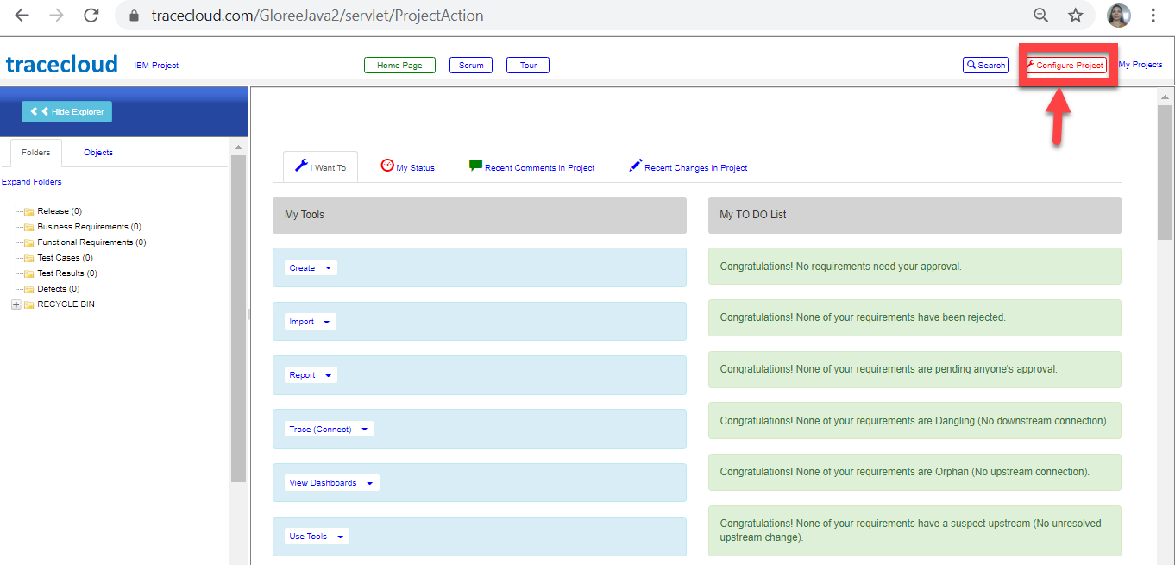
Task: Select Functional Requirements (0) folder
Action: point(91,242)
